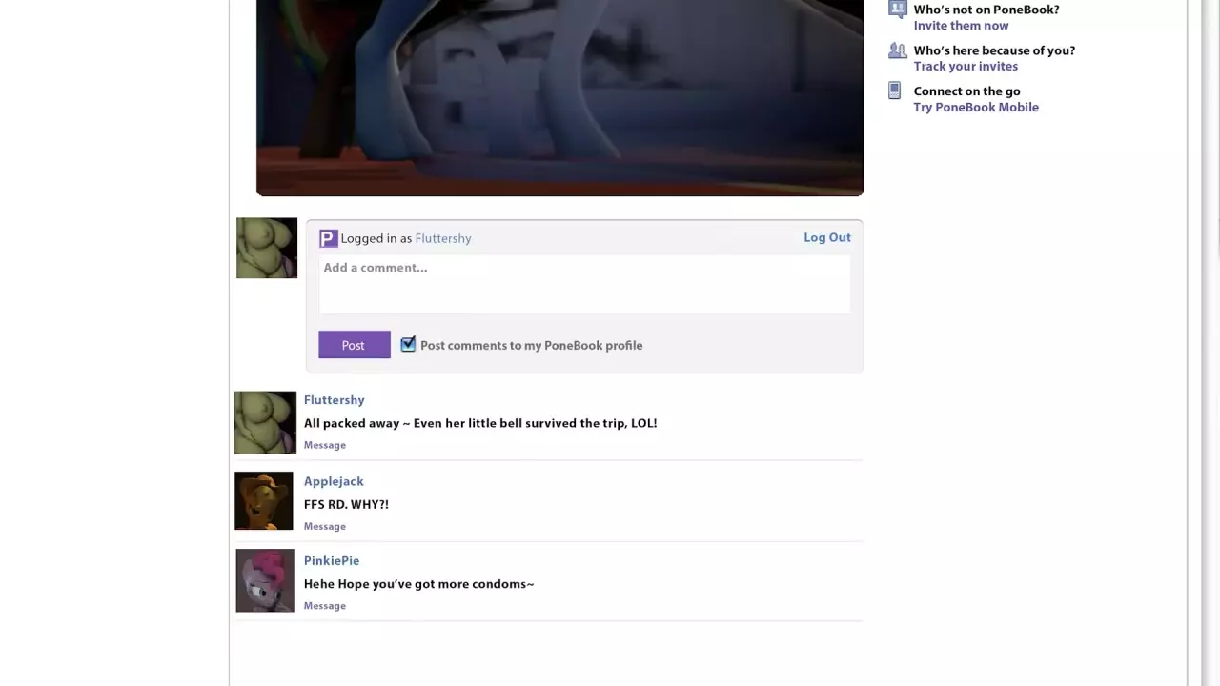Click the purple PoneBook logo in the comment box
1220x686 pixels.
(x=328, y=238)
